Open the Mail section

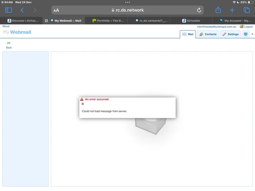188,34
